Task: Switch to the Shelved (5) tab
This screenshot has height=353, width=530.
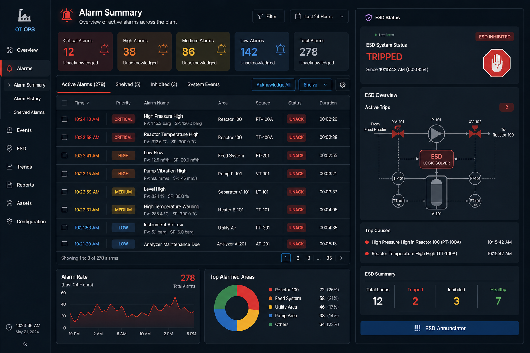Action: 128,84
